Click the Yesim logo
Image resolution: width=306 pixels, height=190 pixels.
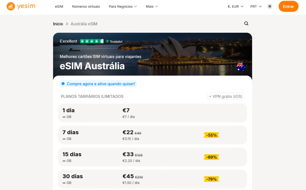[x=21, y=6]
